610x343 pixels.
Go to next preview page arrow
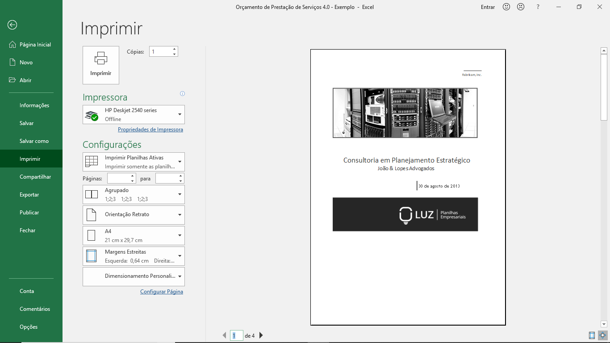[261, 335]
